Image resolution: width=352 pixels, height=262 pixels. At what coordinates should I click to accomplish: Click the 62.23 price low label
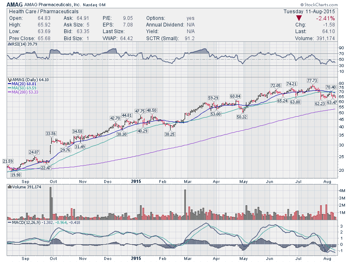(x=320, y=103)
